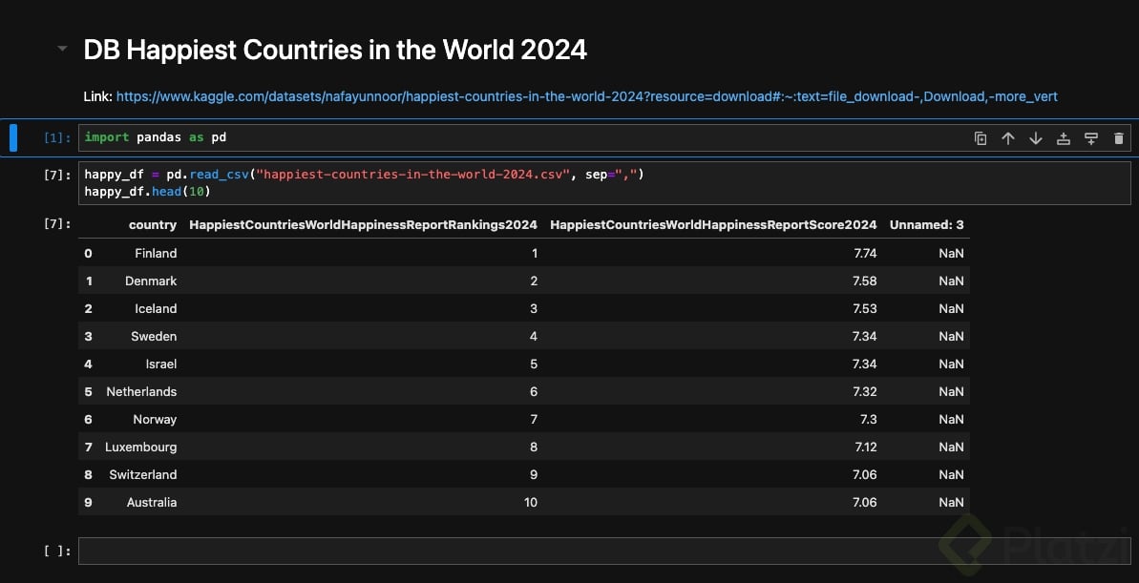This screenshot has width=1139, height=583.
Task: Click the ReportScore2024 column header
Action: coord(713,225)
